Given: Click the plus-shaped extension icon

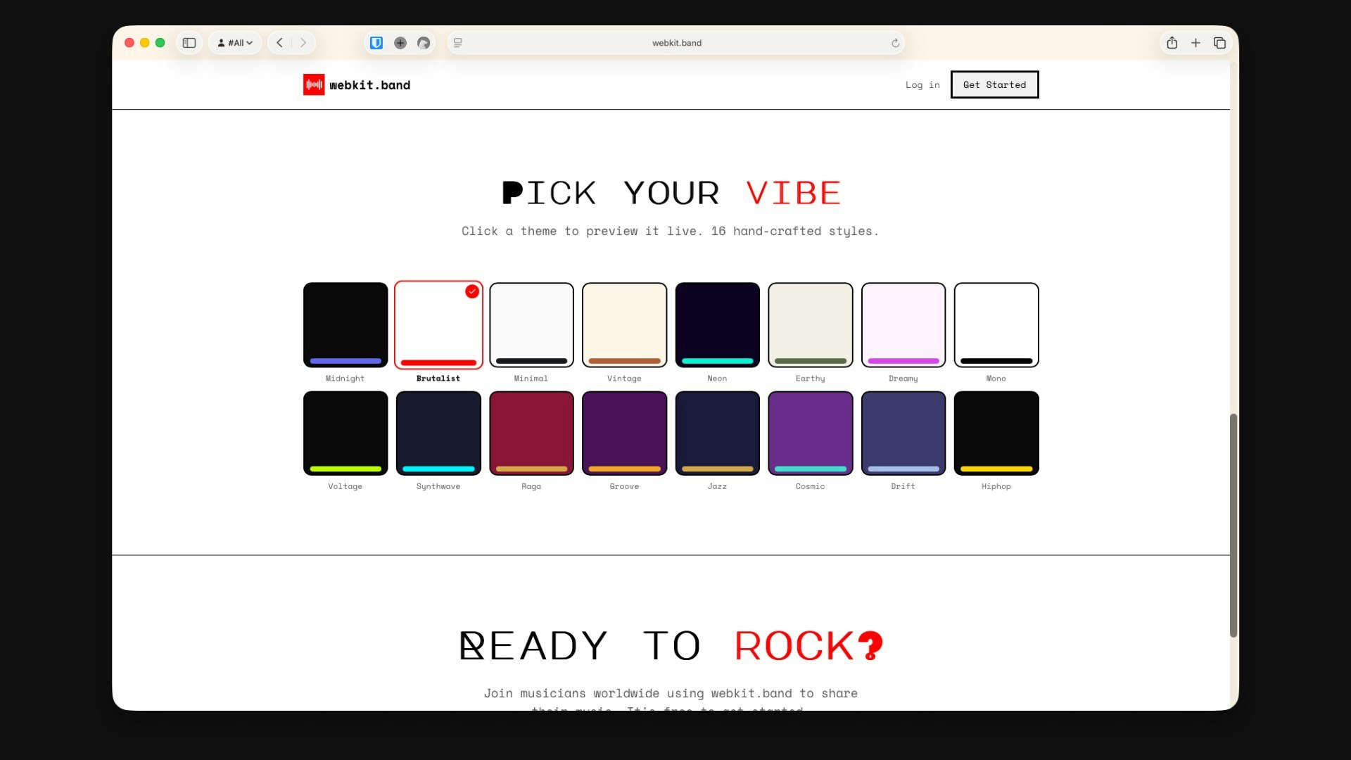Looking at the screenshot, I should 400,42.
